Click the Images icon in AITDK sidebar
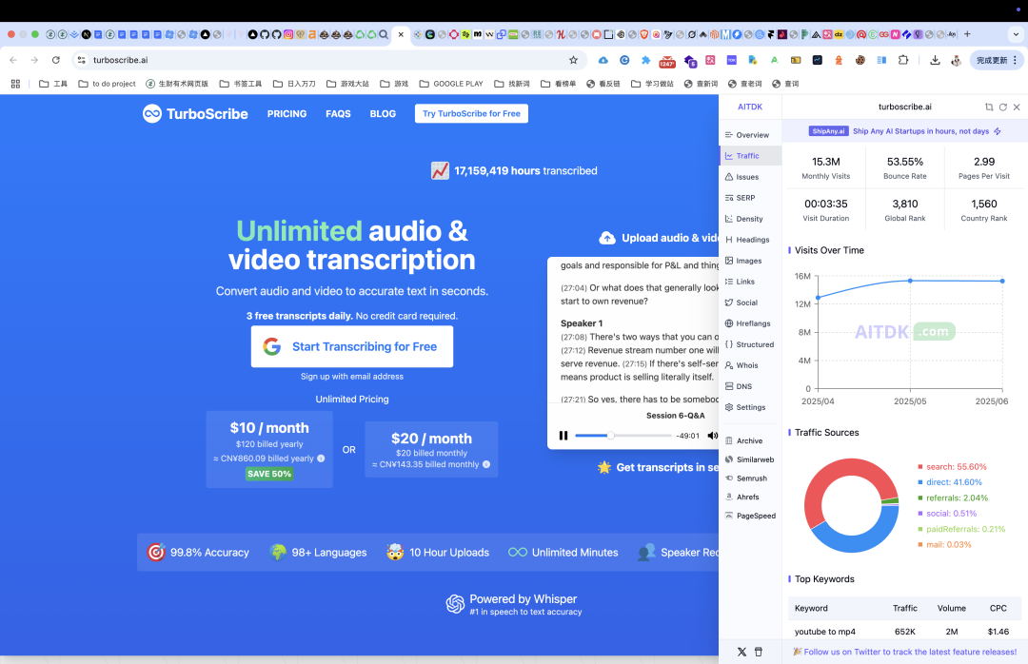The width and height of the screenshot is (1028, 664). [729, 261]
